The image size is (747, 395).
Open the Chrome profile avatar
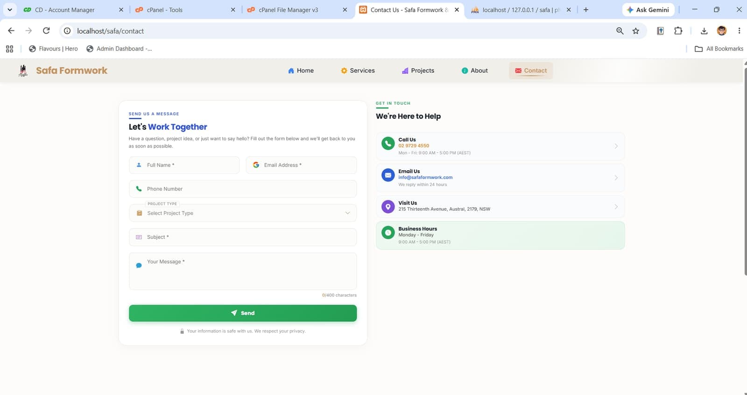pyautogui.click(x=722, y=31)
